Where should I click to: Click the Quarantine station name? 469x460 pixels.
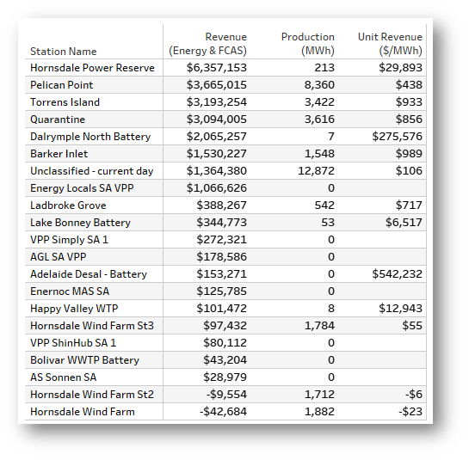58,120
